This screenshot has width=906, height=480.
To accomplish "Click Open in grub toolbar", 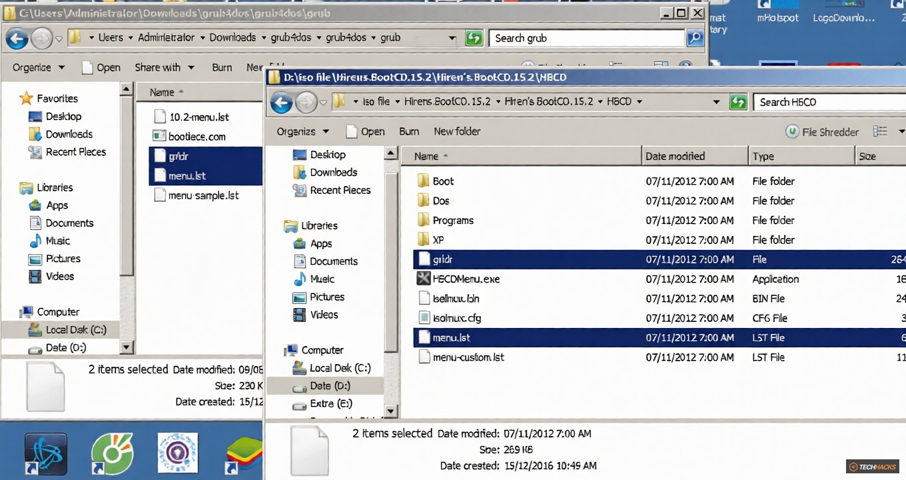I will tap(101, 67).
